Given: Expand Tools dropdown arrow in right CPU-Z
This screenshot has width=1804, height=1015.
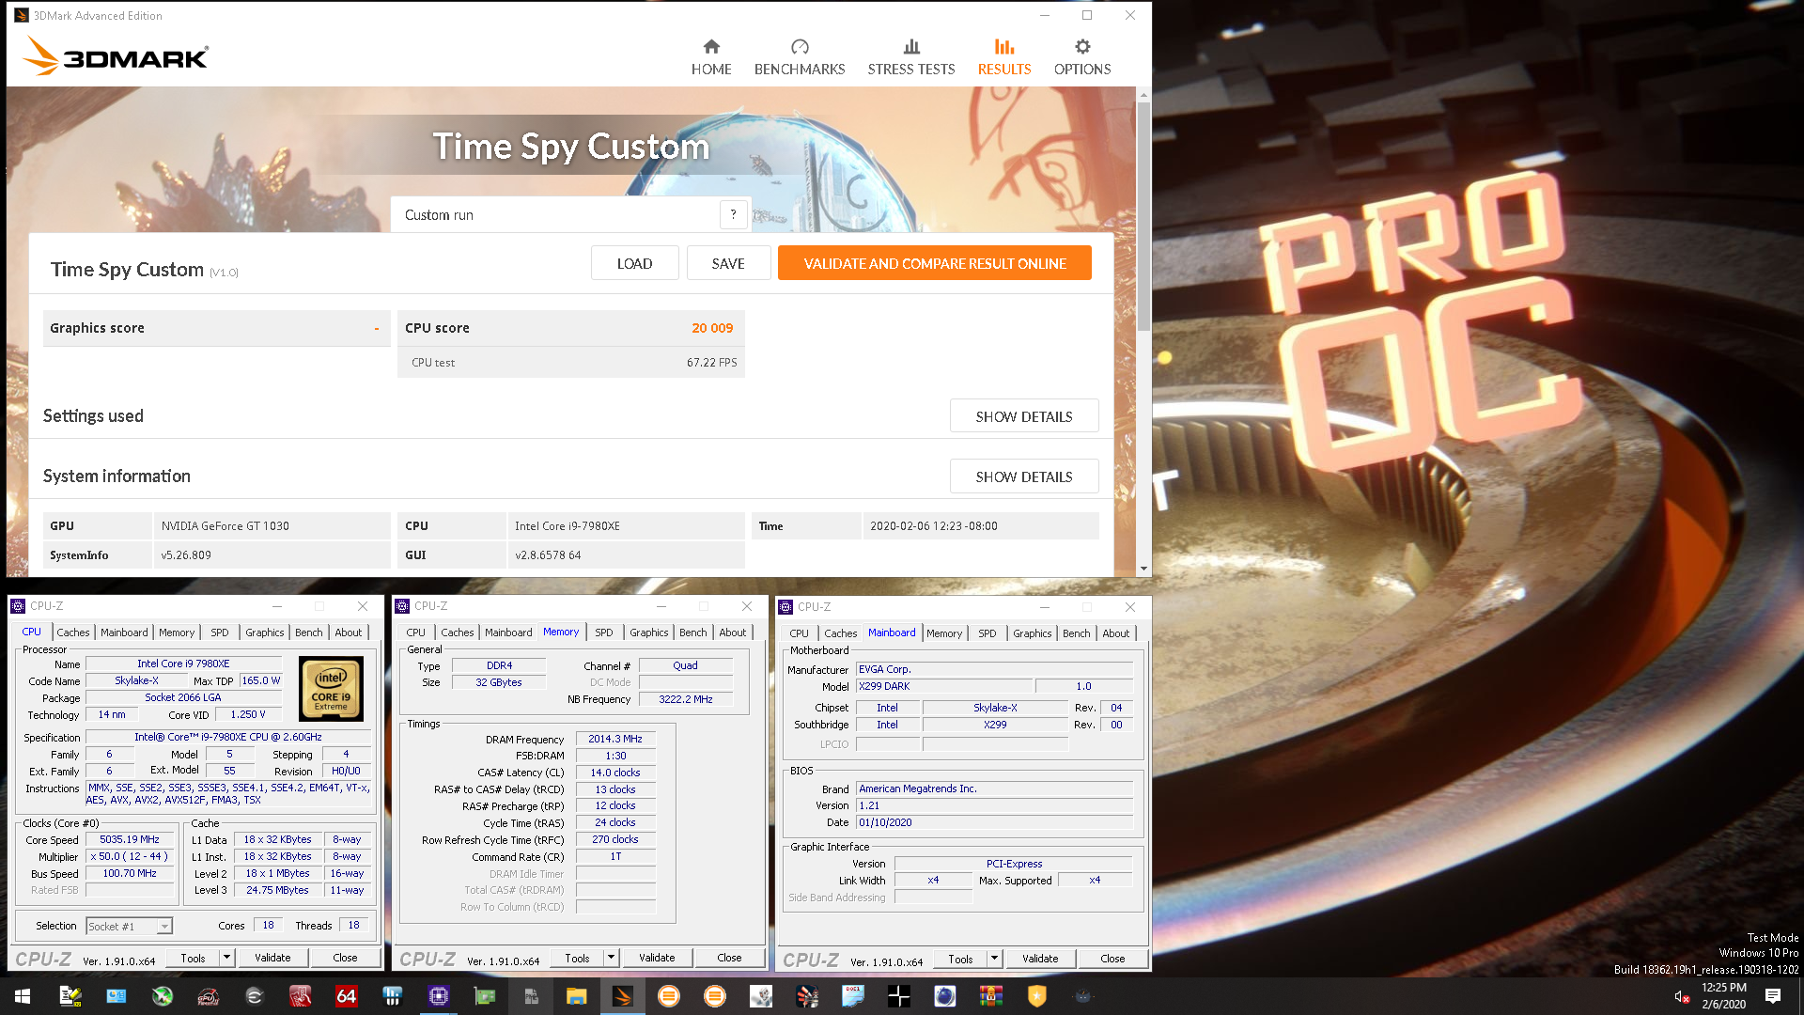Looking at the screenshot, I should 994,959.
